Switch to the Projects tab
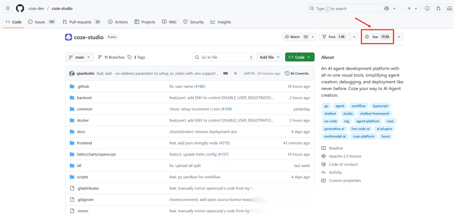This screenshot has width=454, height=216. [x=145, y=22]
